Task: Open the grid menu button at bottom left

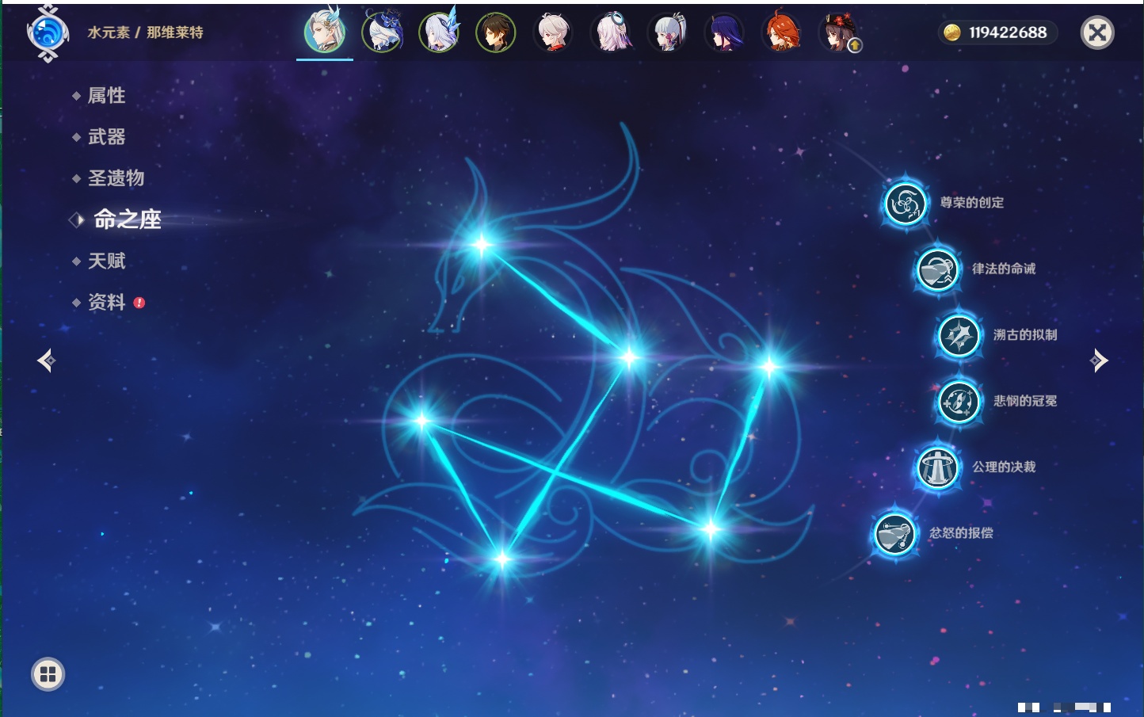Action: pyautogui.click(x=48, y=674)
